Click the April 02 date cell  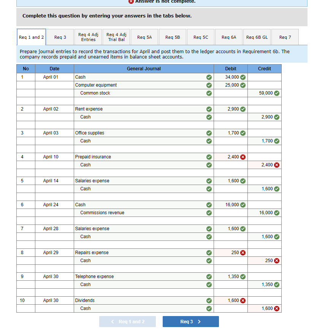pos(54,109)
